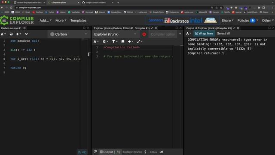Maximize the compiler pane
The width and height of the screenshot is (275, 155).
coord(177,28)
